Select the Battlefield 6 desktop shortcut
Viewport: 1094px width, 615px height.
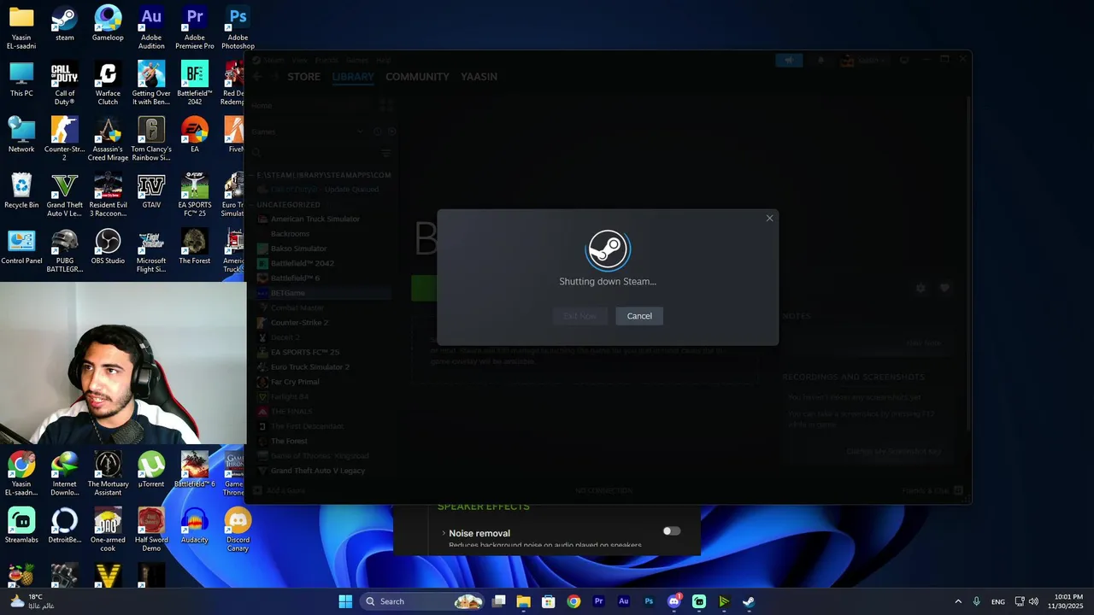click(x=195, y=469)
